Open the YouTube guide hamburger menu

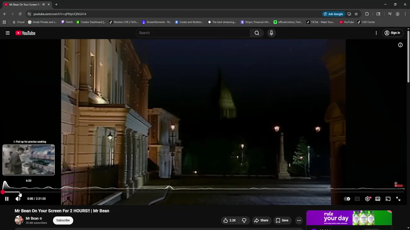point(8,33)
